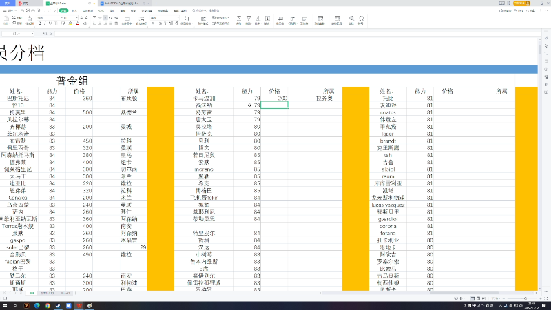Select the empty price cell next to 福法纳
The width and height of the screenshot is (551, 310).
(x=274, y=105)
